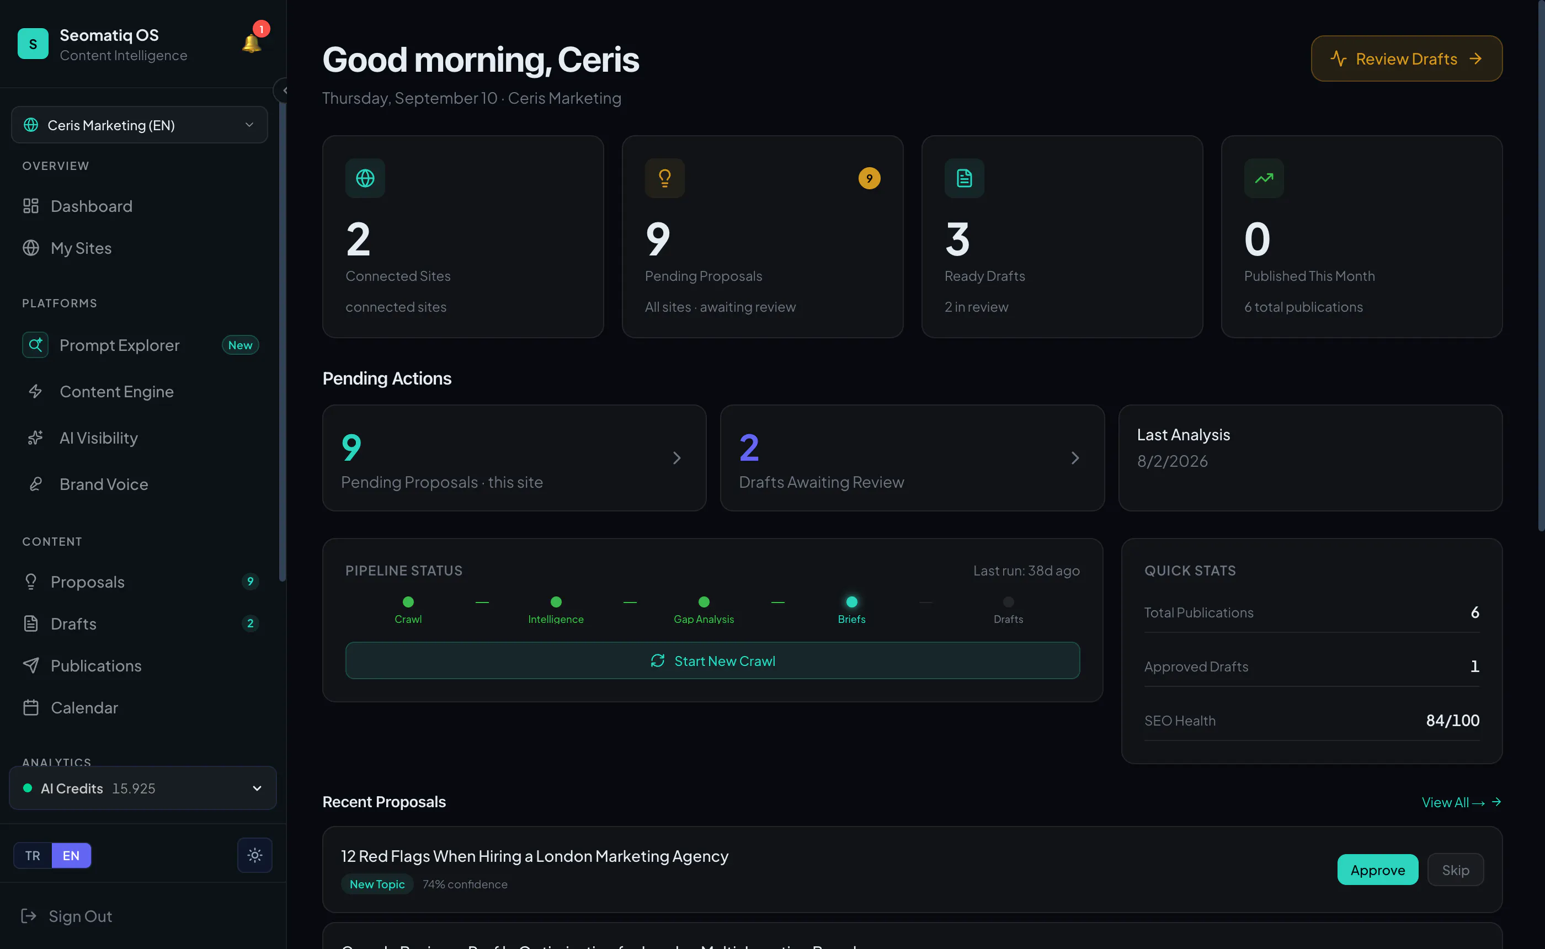Open the 12 Red Flags proposal title
Screen dimensions: 1545x949
(x=535, y=856)
